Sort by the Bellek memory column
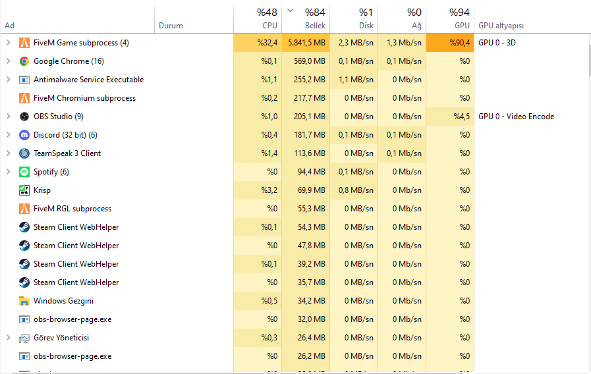This screenshot has width=591, height=374. (306, 18)
